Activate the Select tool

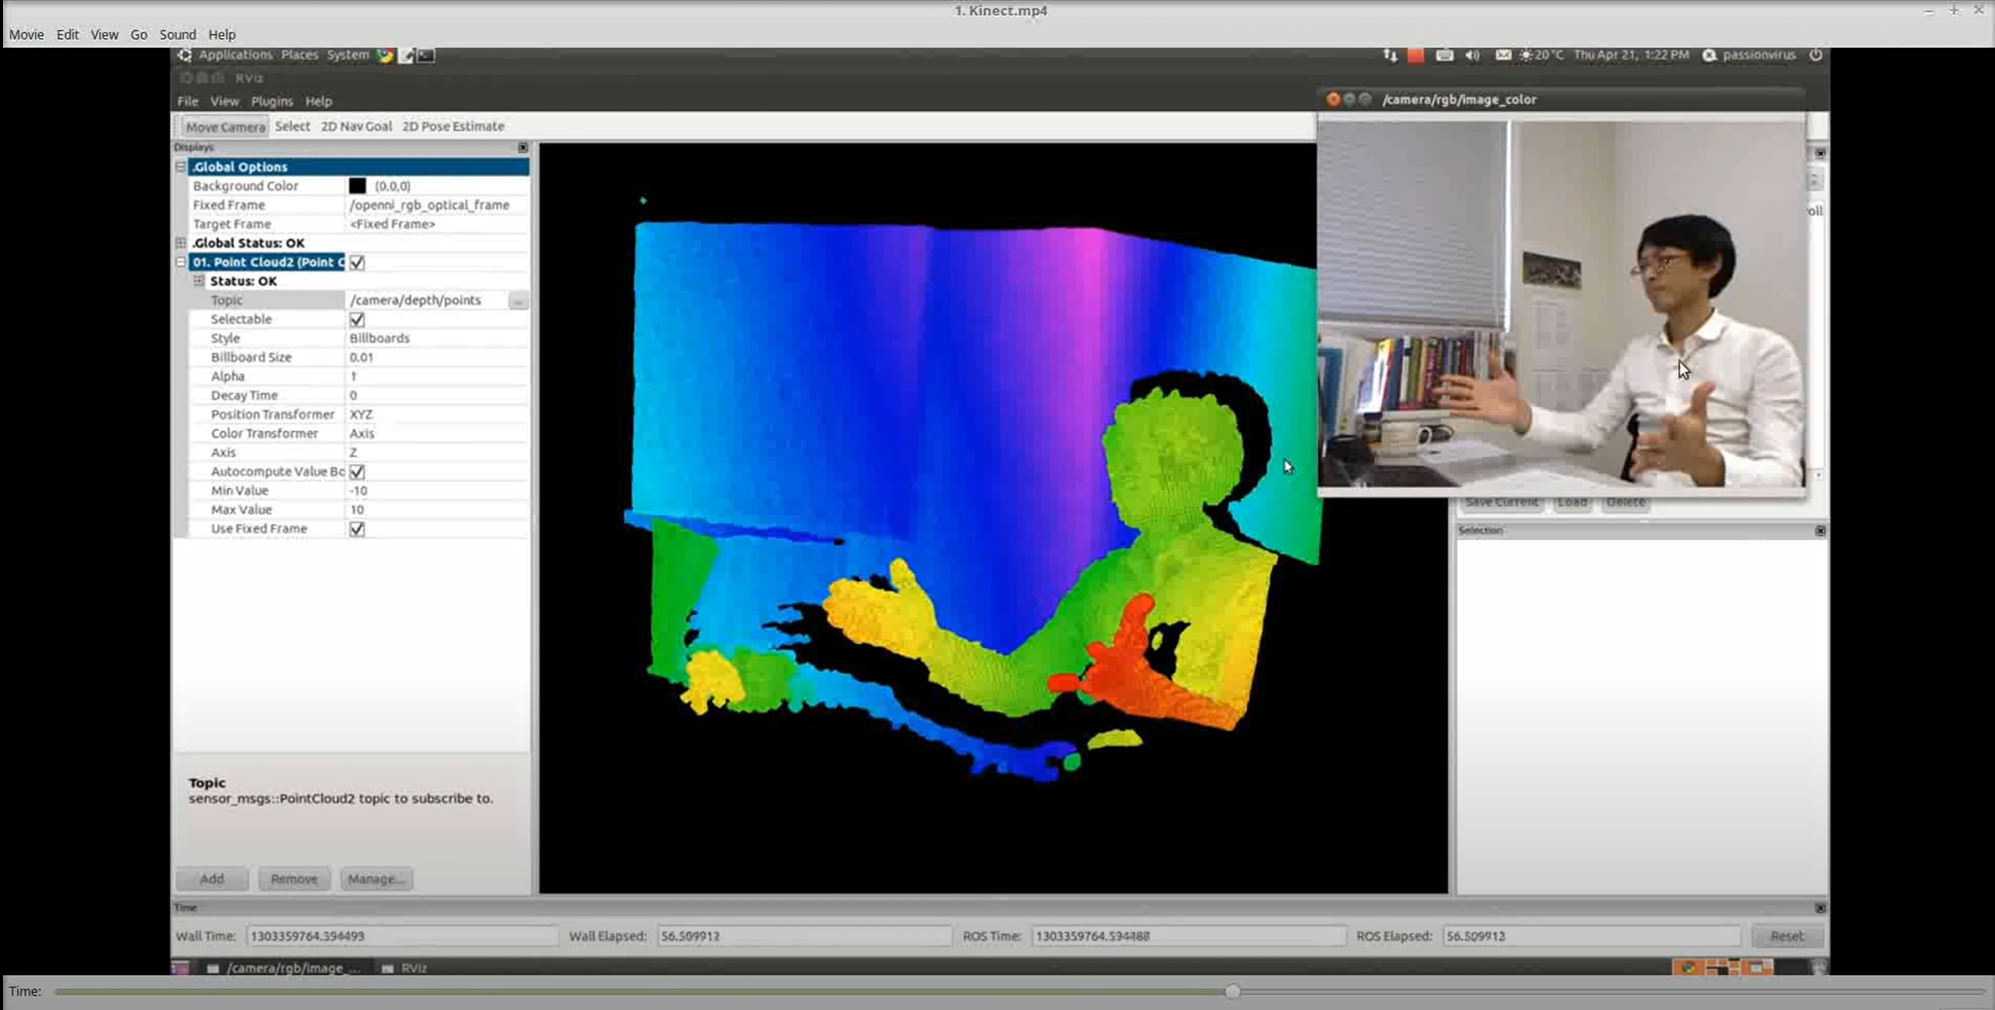tap(293, 127)
